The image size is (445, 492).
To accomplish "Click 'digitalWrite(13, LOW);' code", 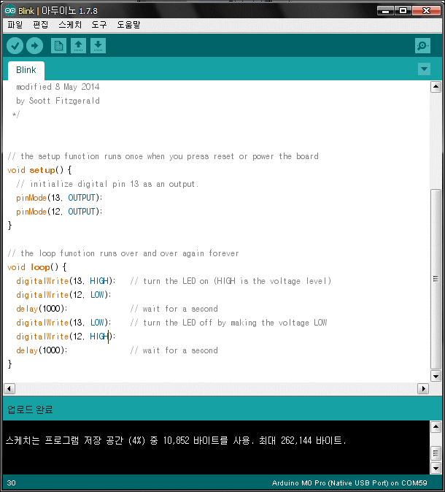I will (x=63, y=322).
